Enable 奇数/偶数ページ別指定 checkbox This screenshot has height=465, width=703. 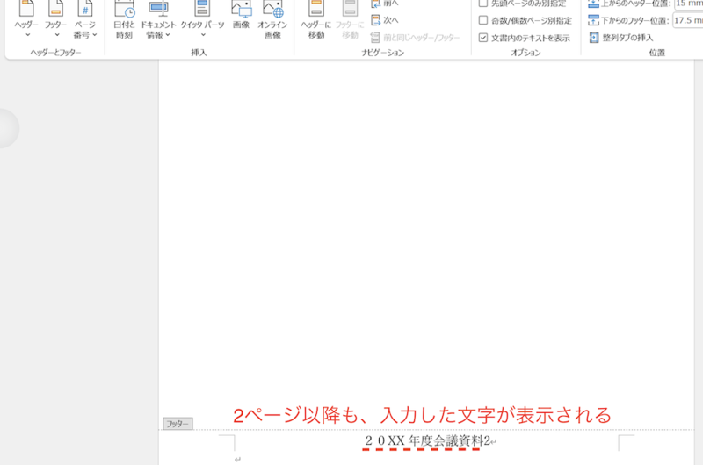[483, 20]
